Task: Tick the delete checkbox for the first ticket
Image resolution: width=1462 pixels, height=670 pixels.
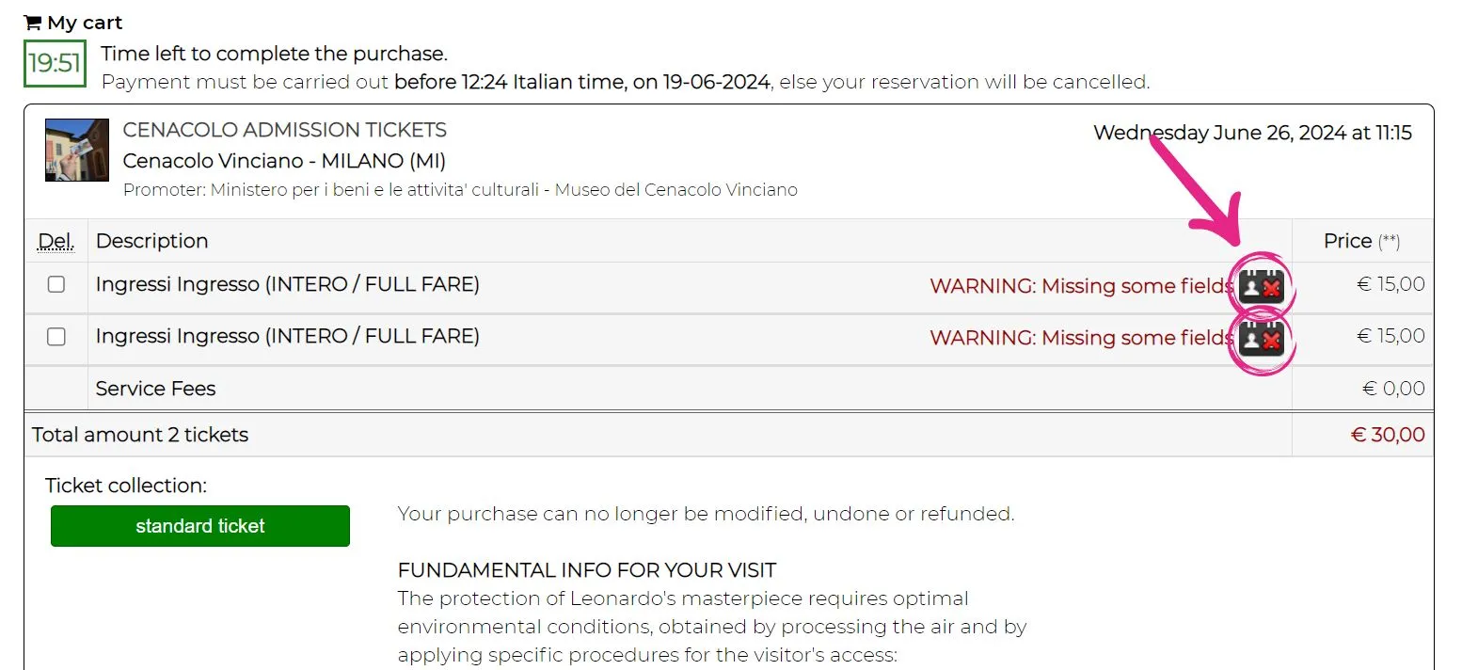Action: click(x=56, y=284)
